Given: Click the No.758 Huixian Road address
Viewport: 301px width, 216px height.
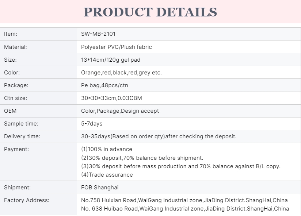Looking at the screenshot, I should tap(184, 200).
